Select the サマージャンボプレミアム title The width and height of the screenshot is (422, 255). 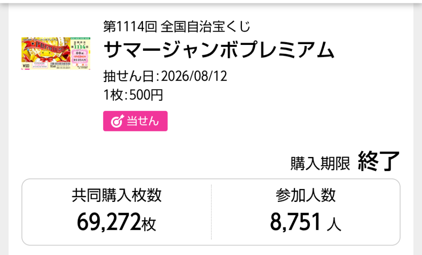coord(219,50)
